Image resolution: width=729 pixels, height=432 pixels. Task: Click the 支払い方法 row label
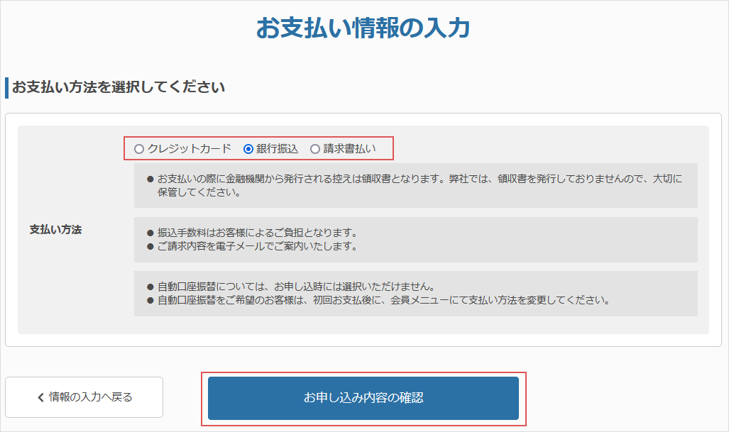[55, 230]
